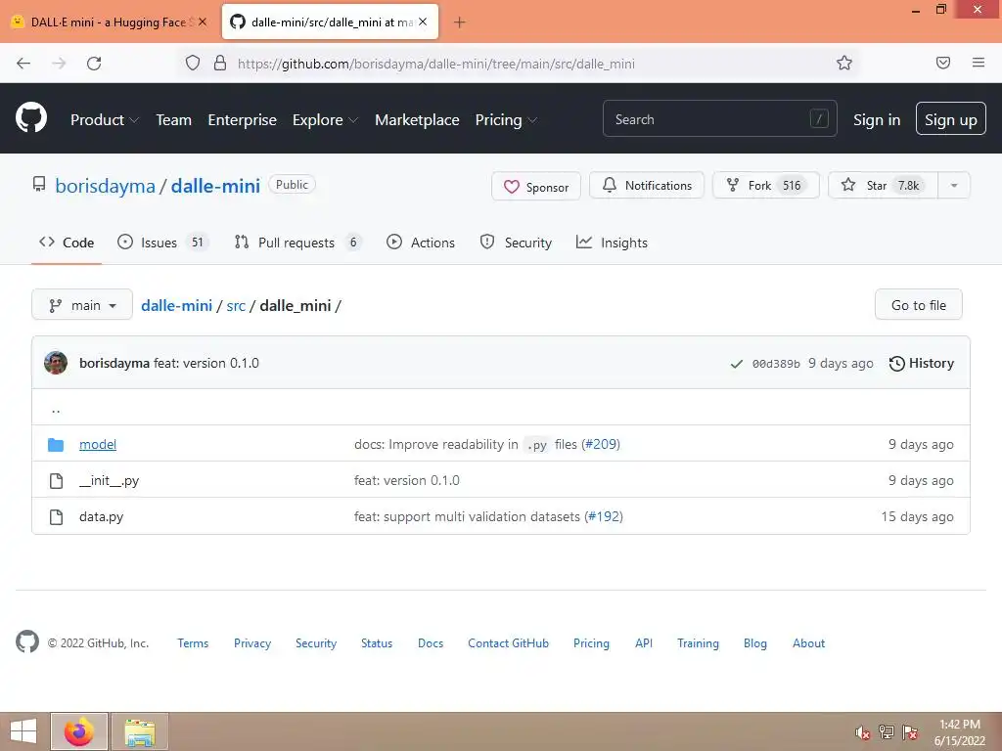Viewport: 1002px width, 751px height.
Task: Open the borisdayma owner link
Action: coord(105,186)
